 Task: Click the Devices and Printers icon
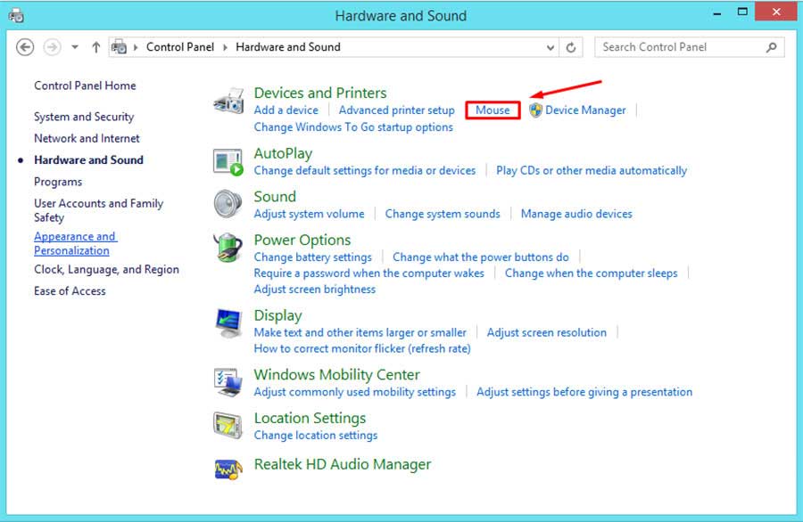tap(228, 101)
